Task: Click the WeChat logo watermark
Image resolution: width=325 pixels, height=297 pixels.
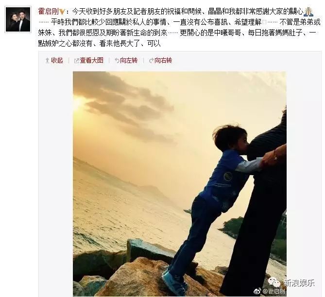Action: pyautogui.click(x=274, y=282)
